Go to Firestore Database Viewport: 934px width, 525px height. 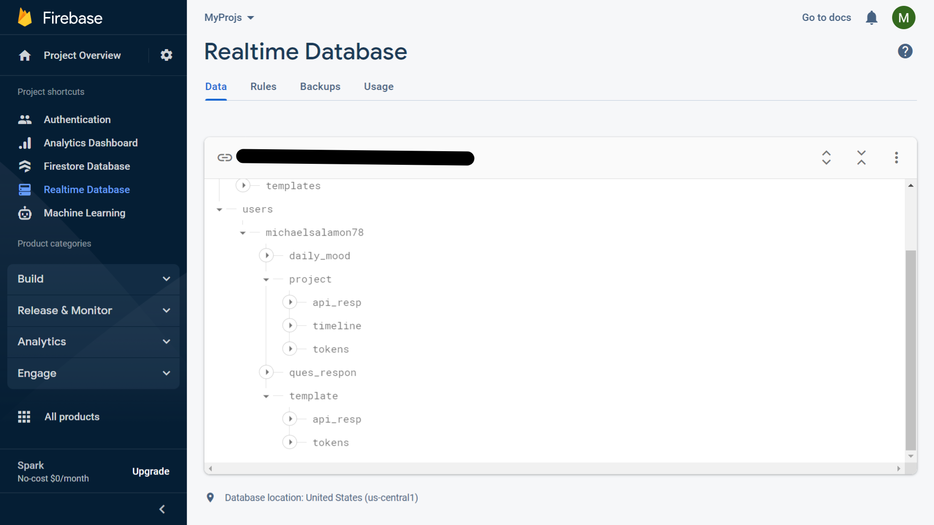click(x=87, y=166)
